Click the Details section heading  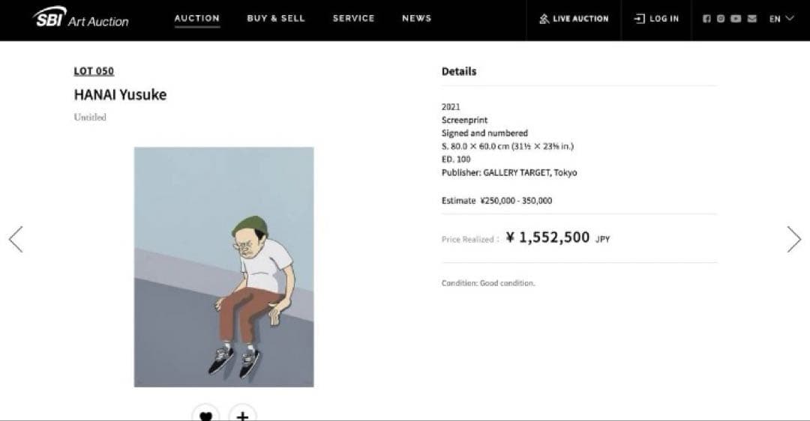[459, 71]
